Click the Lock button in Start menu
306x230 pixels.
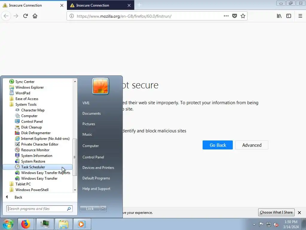[x=90, y=209]
